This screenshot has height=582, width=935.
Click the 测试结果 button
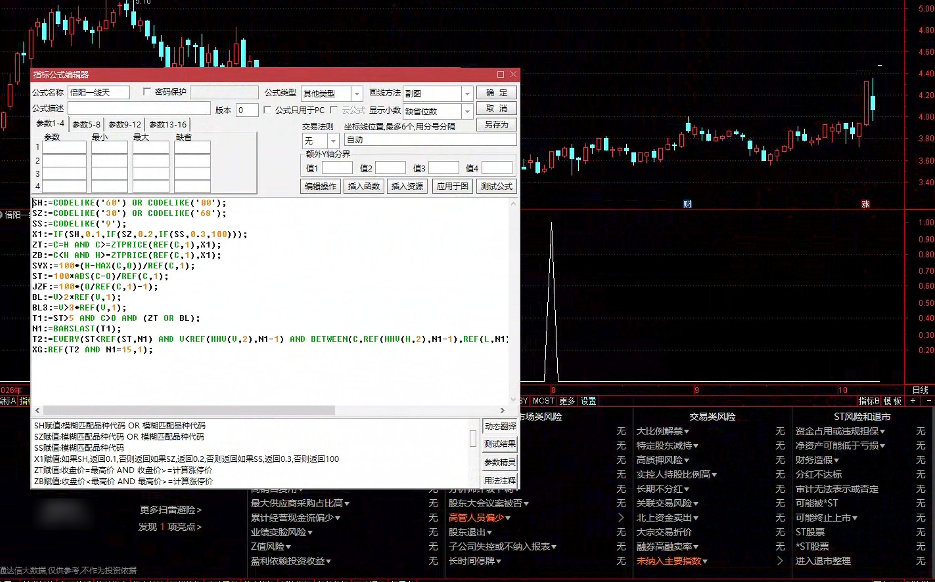(x=500, y=444)
